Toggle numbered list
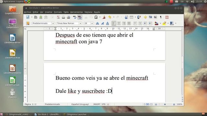 pos(135,23)
